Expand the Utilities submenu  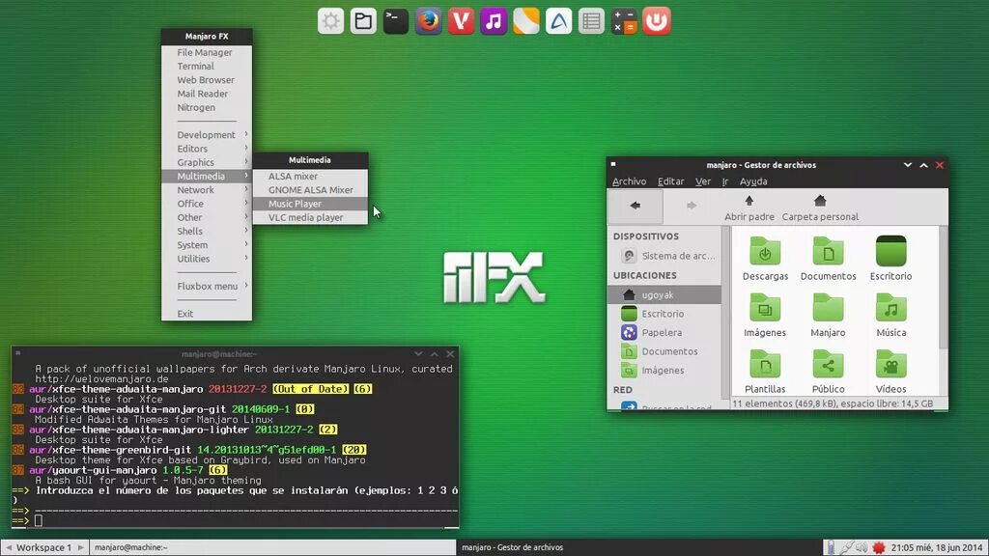[207, 259]
